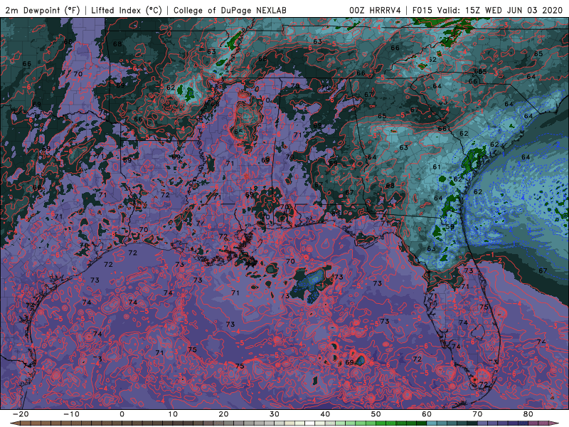Click the '00Z HRRRV4' model run label
Image resolution: width=569 pixels, height=427 pixels.
(x=375, y=10)
